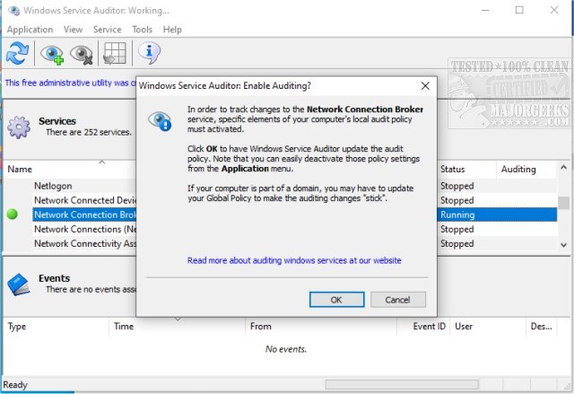Minimize the Windows Service Auditor window
Screen dimensions: 574x394
point(485,10)
